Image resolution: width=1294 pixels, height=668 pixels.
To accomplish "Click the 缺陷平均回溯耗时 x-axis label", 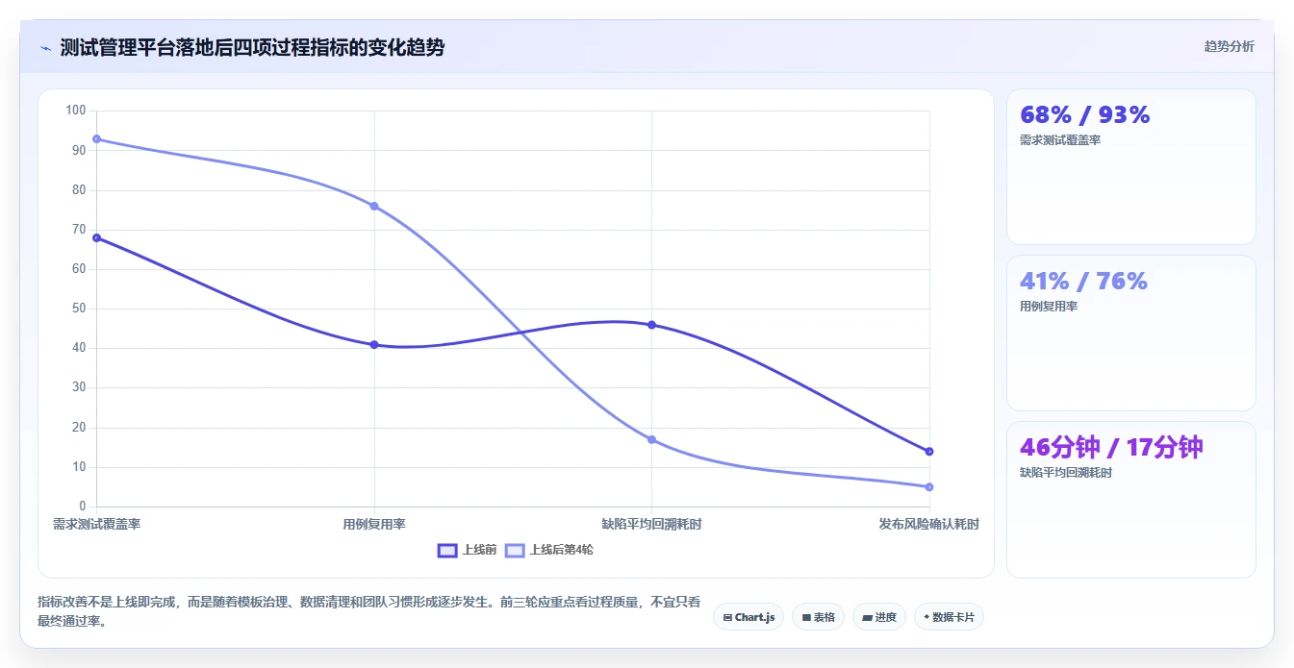I will pos(651,524).
